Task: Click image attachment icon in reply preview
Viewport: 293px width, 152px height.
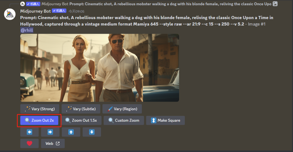Action: click(x=275, y=4)
